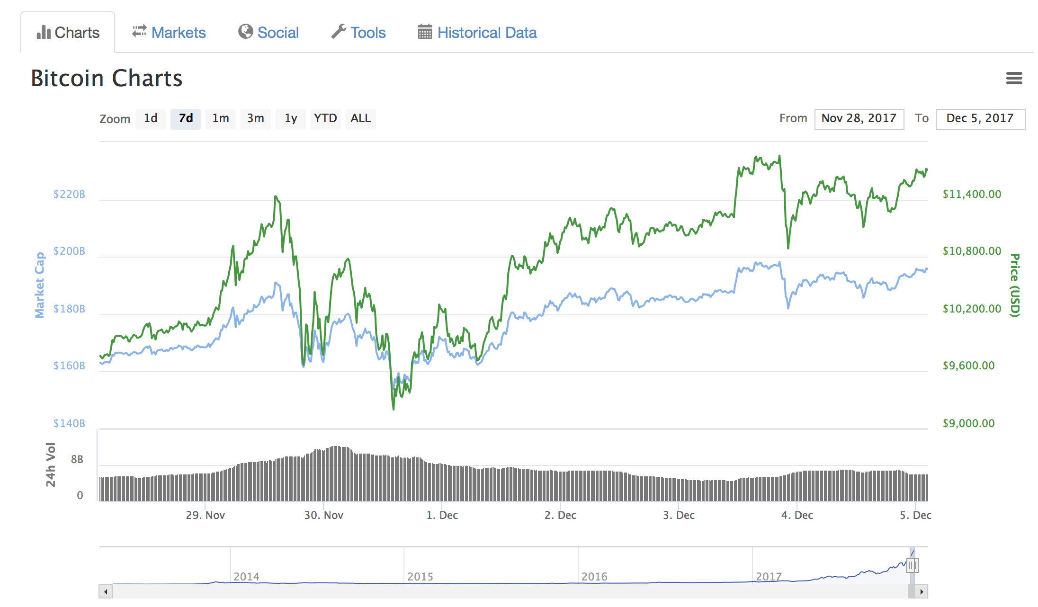Edit the To date Dec 5, 2017
This screenshot has height=607, width=1038.
pyautogui.click(x=980, y=119)
